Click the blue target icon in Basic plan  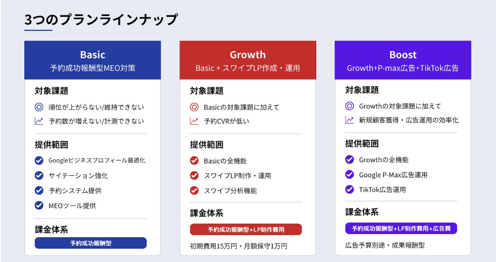click(39, 107)
